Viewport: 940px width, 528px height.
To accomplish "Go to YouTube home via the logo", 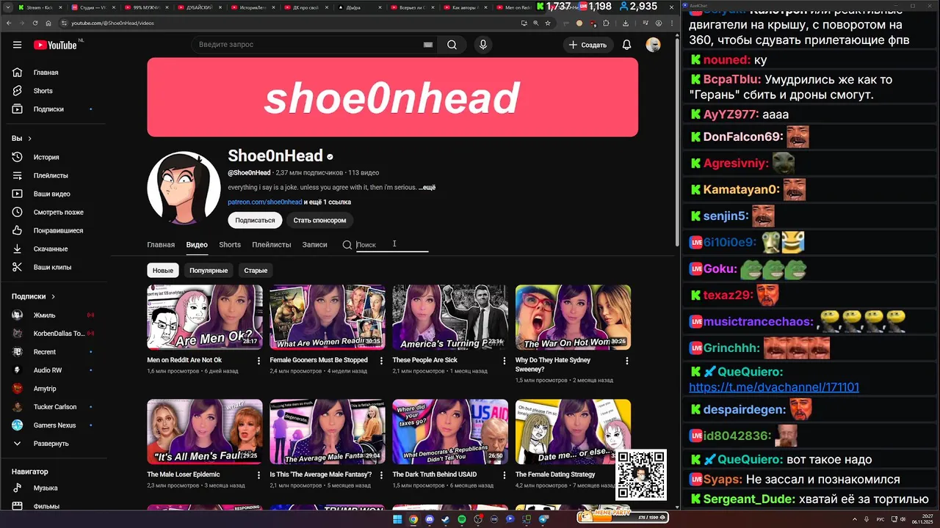I will [x=56, y=45].
